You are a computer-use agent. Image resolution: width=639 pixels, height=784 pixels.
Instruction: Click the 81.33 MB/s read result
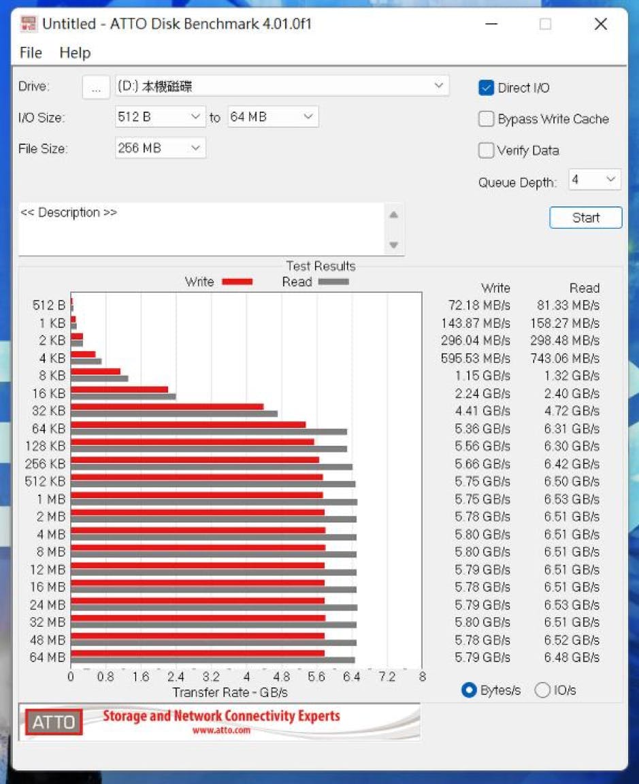coord(568,306)
